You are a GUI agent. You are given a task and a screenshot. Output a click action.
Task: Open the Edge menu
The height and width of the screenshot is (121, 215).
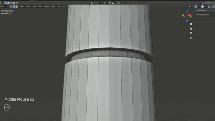tap(53, 7)
